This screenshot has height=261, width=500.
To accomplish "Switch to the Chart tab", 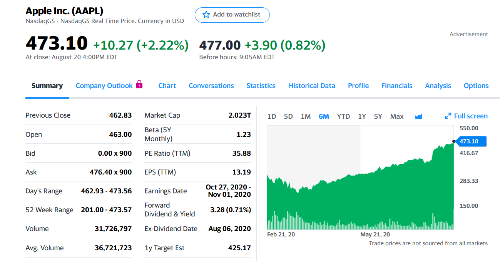I will 167,86.
